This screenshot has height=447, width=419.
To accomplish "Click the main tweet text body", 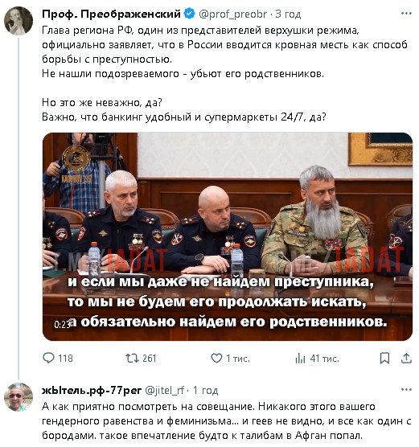I will [x=224, y=73].
